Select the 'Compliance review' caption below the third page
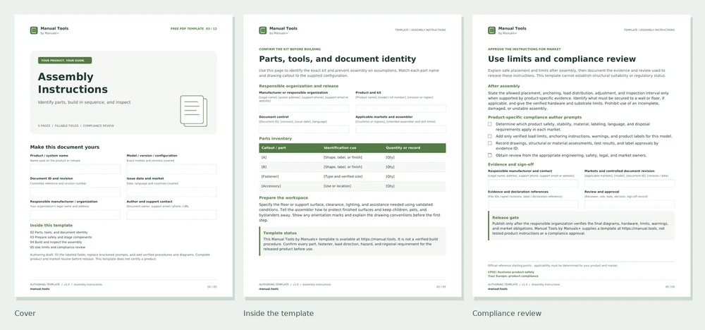Screen dimensions: 705x330 pyautogui.click(x=507, y=313)
